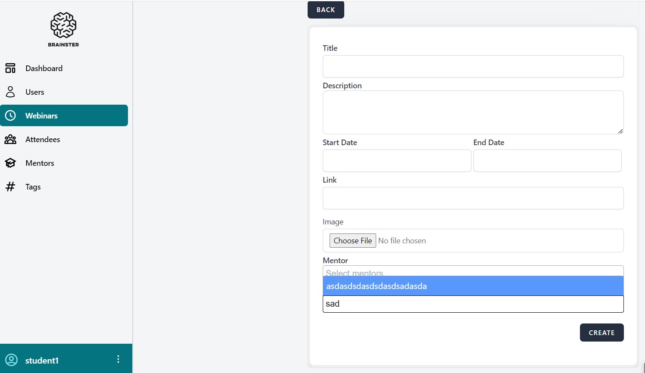Open the Mentors sidebar menu item

click(x=40, y=163)
